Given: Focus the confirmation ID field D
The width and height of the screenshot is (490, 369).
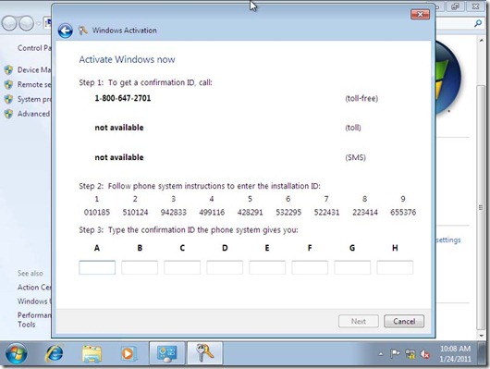Looking at the screenshot, I should point(225,267).
